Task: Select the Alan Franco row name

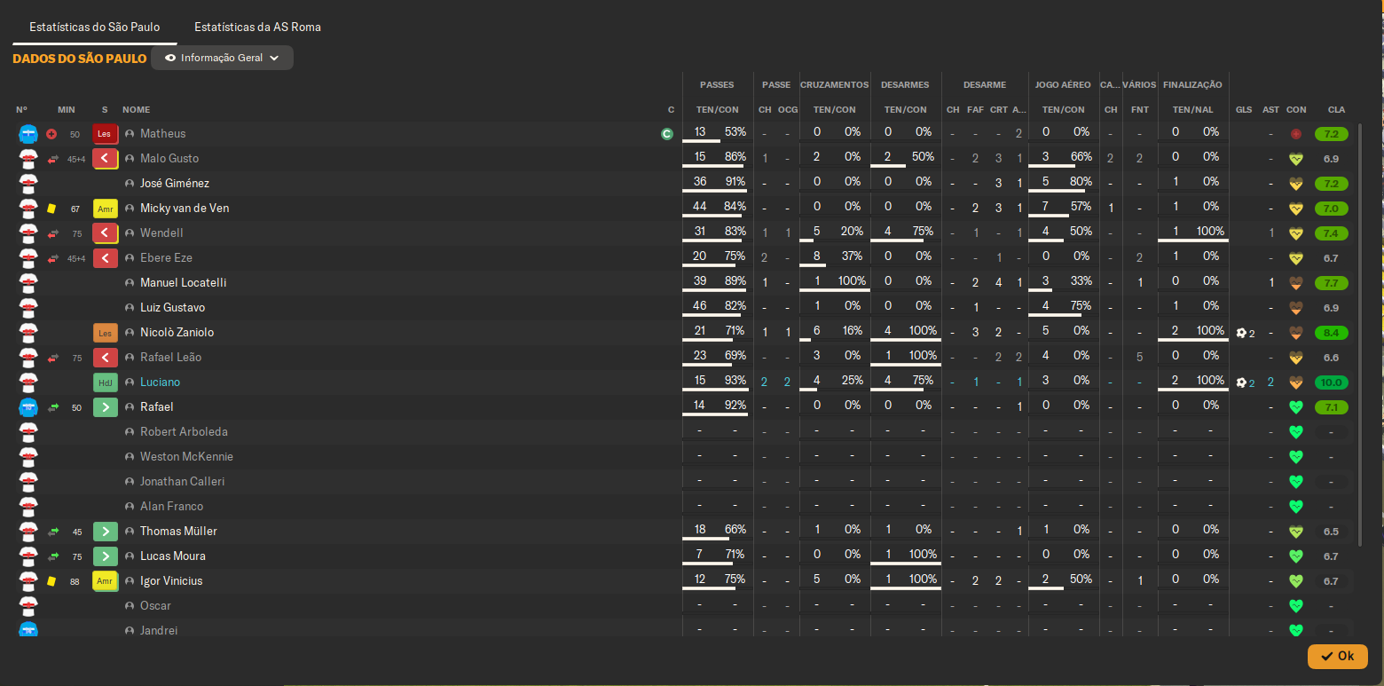Action: click(x=171, y=507)
